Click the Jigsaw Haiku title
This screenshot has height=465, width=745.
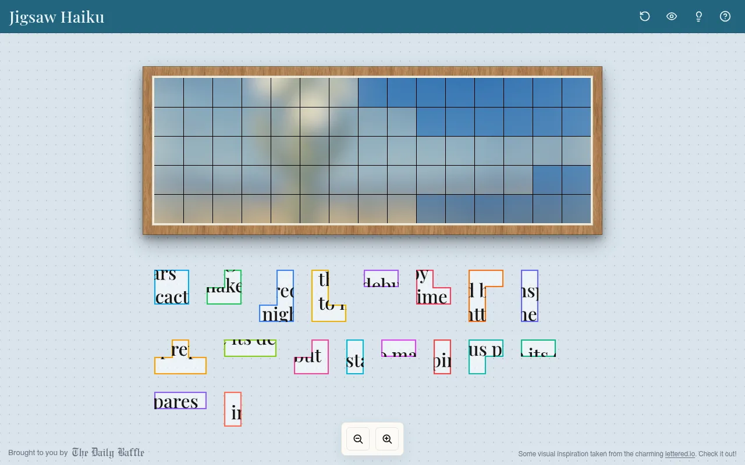[x=56, y=17]
